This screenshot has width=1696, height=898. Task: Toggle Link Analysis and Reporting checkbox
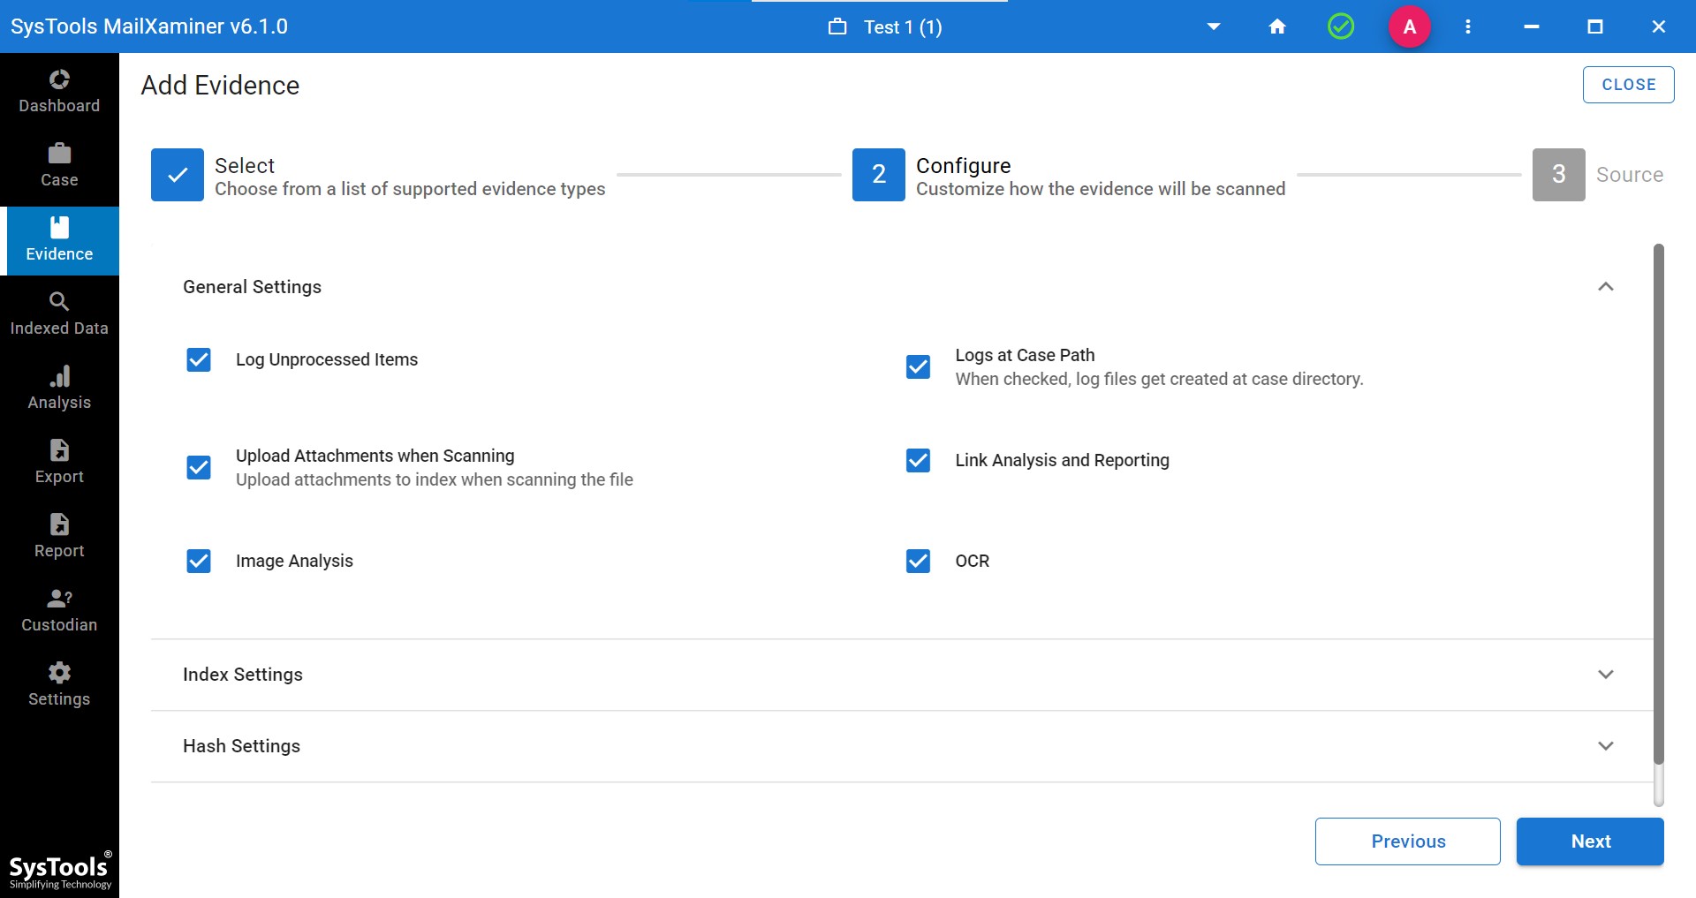[919, 460]
